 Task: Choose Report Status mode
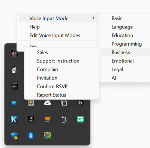[x=51, y=95]
